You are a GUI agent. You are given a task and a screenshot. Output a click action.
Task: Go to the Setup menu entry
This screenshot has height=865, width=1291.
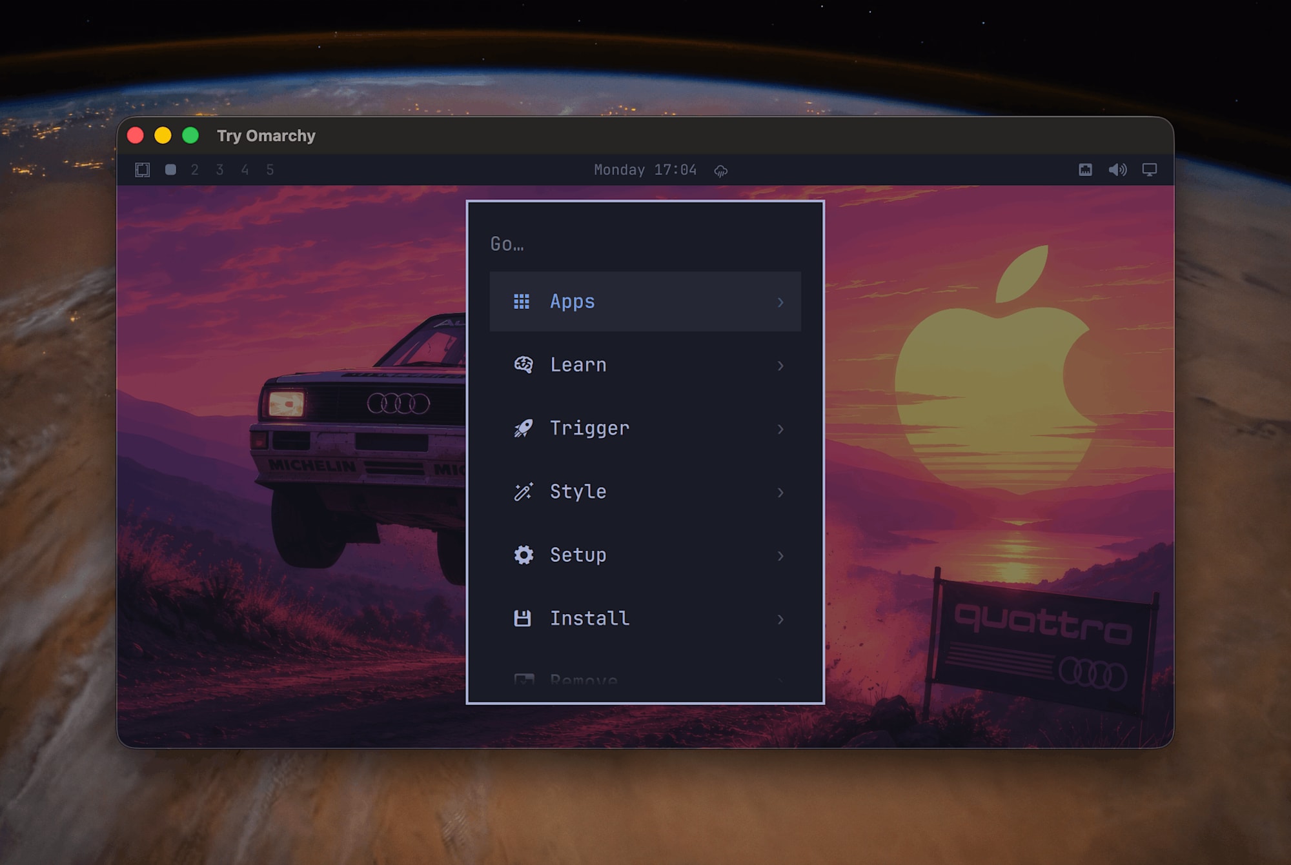click(x=645, y=555)
